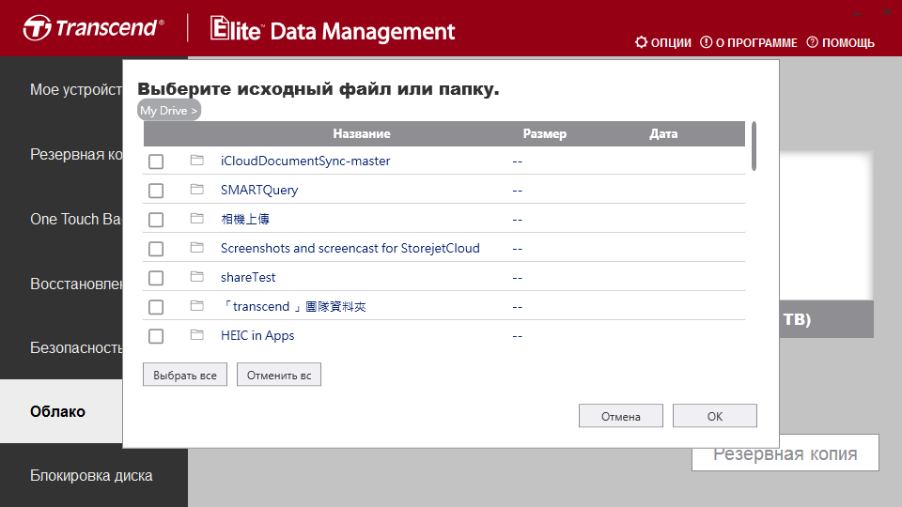Sort by the Размер column header
Image resolution: width=902 pixels, height=507 pixels.
pos(544,133)
